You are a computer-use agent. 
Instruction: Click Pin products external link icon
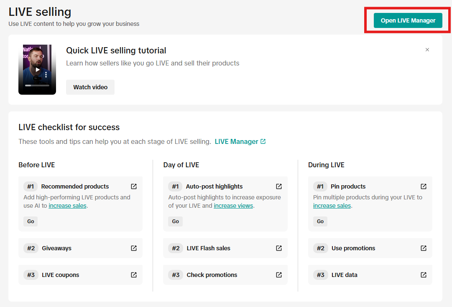pos(424,186)
